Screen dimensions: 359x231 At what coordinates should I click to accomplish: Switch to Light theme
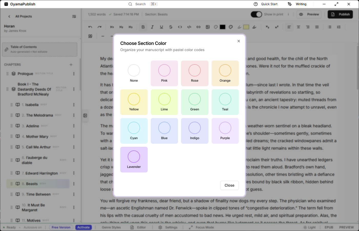tap(310, 227)
